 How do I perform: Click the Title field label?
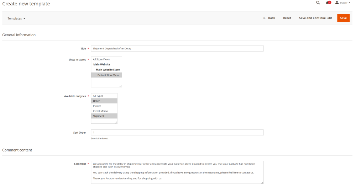pyautogui.click(x=83, y=48)
